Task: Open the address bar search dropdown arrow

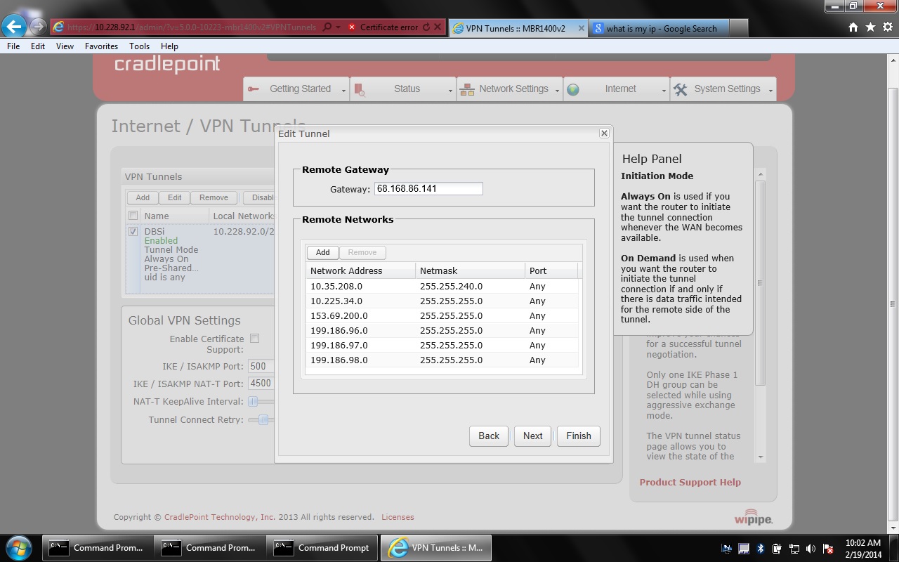Action: (338, 27)
